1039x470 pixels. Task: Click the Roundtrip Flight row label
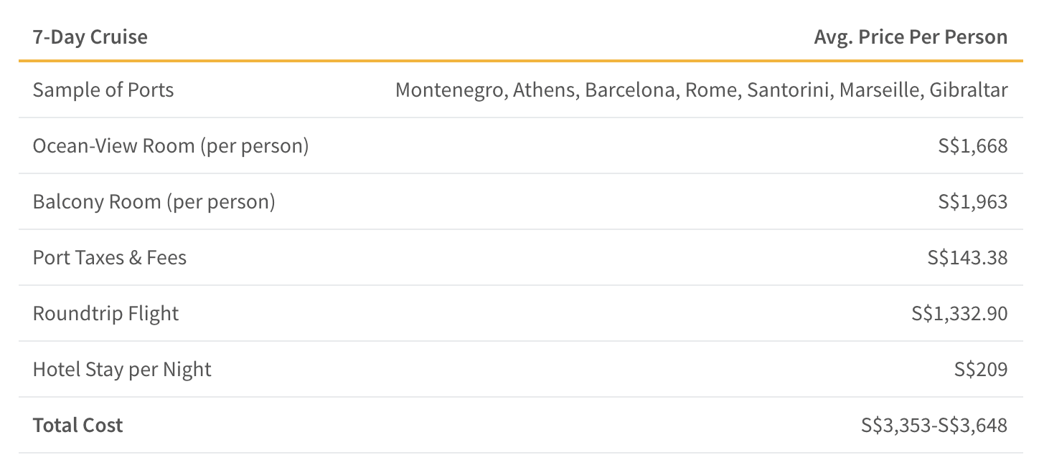(x=106, y=314)
